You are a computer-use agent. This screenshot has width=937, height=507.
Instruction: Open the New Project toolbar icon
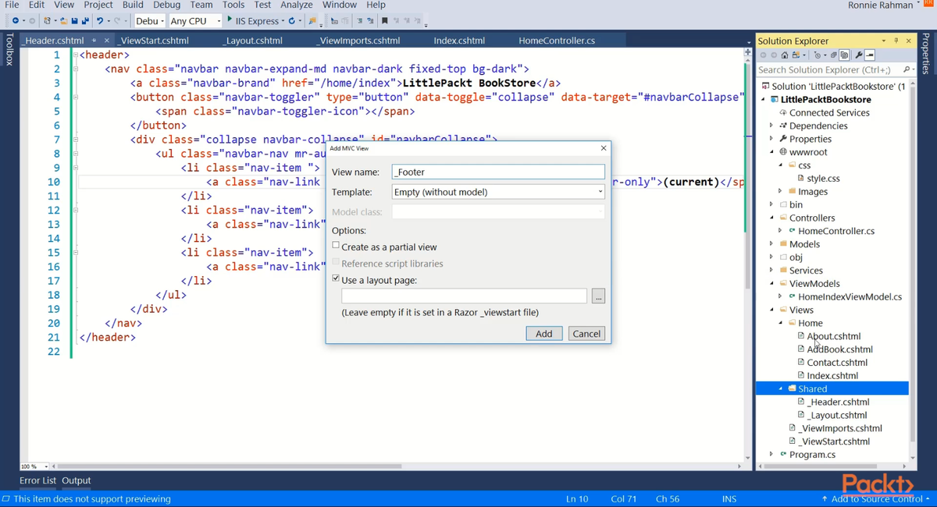pos(47,21)
